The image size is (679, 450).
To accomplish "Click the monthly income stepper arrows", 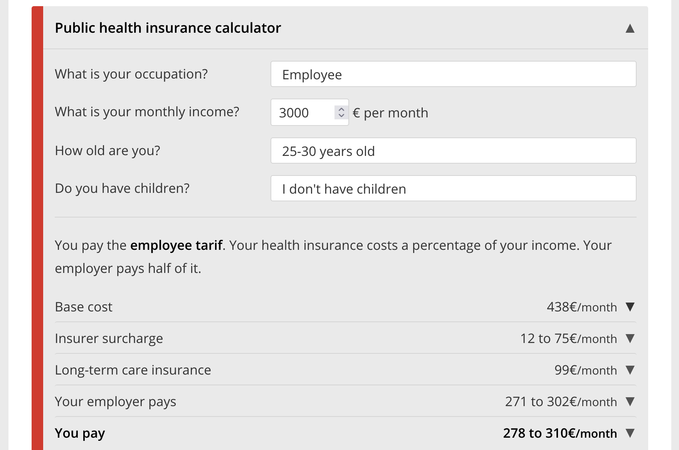I will [341, 112].
